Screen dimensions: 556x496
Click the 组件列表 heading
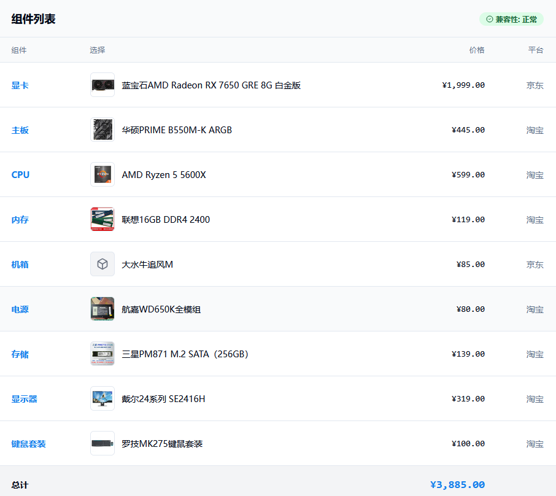33,19
